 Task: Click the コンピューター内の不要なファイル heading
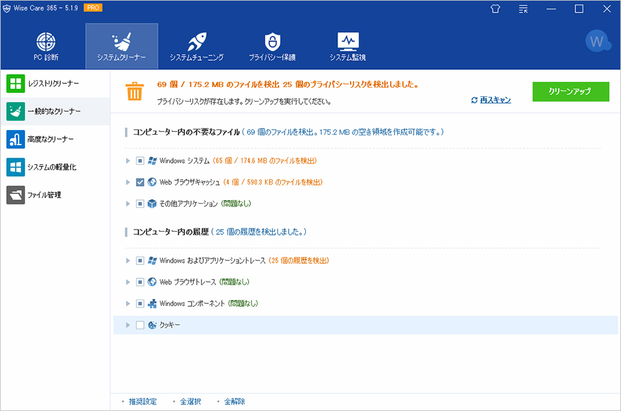[x=186, y=132]
